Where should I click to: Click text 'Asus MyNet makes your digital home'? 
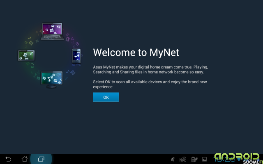(x=124, y=67)
